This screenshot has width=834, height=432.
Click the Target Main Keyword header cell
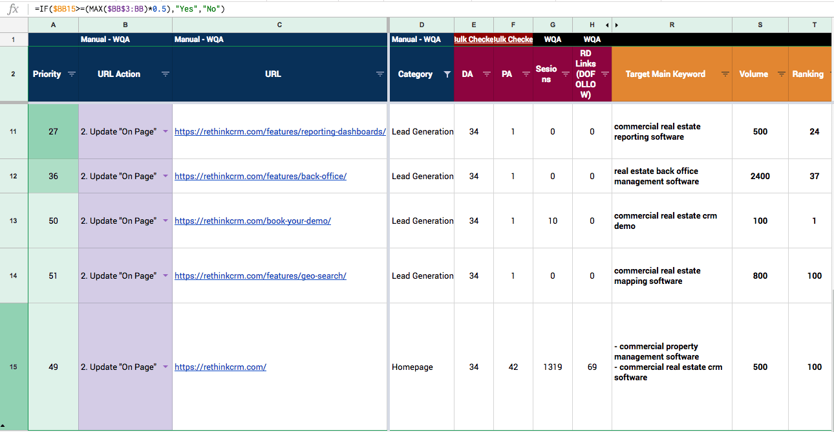coord(672,74)
